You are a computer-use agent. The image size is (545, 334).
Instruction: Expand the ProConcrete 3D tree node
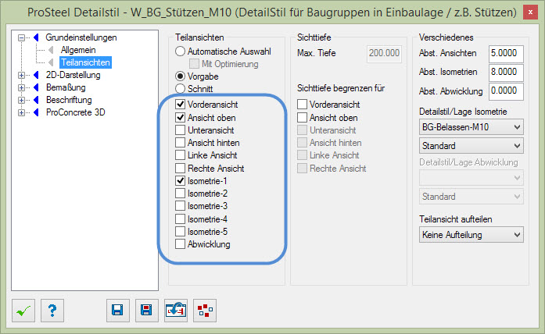coord(22,112)
